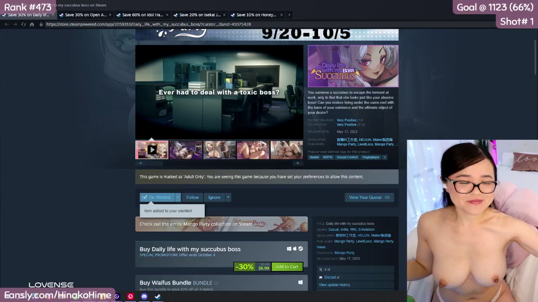538x302 pixels.
Task: Expand more tags with the plus button
Action: pos(384,157)
